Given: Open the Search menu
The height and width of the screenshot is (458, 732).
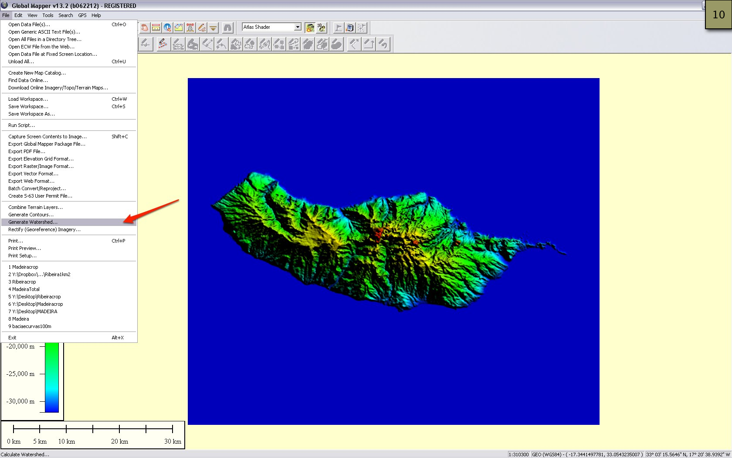Looking at the screenshot, I should [x=66, y=15].
